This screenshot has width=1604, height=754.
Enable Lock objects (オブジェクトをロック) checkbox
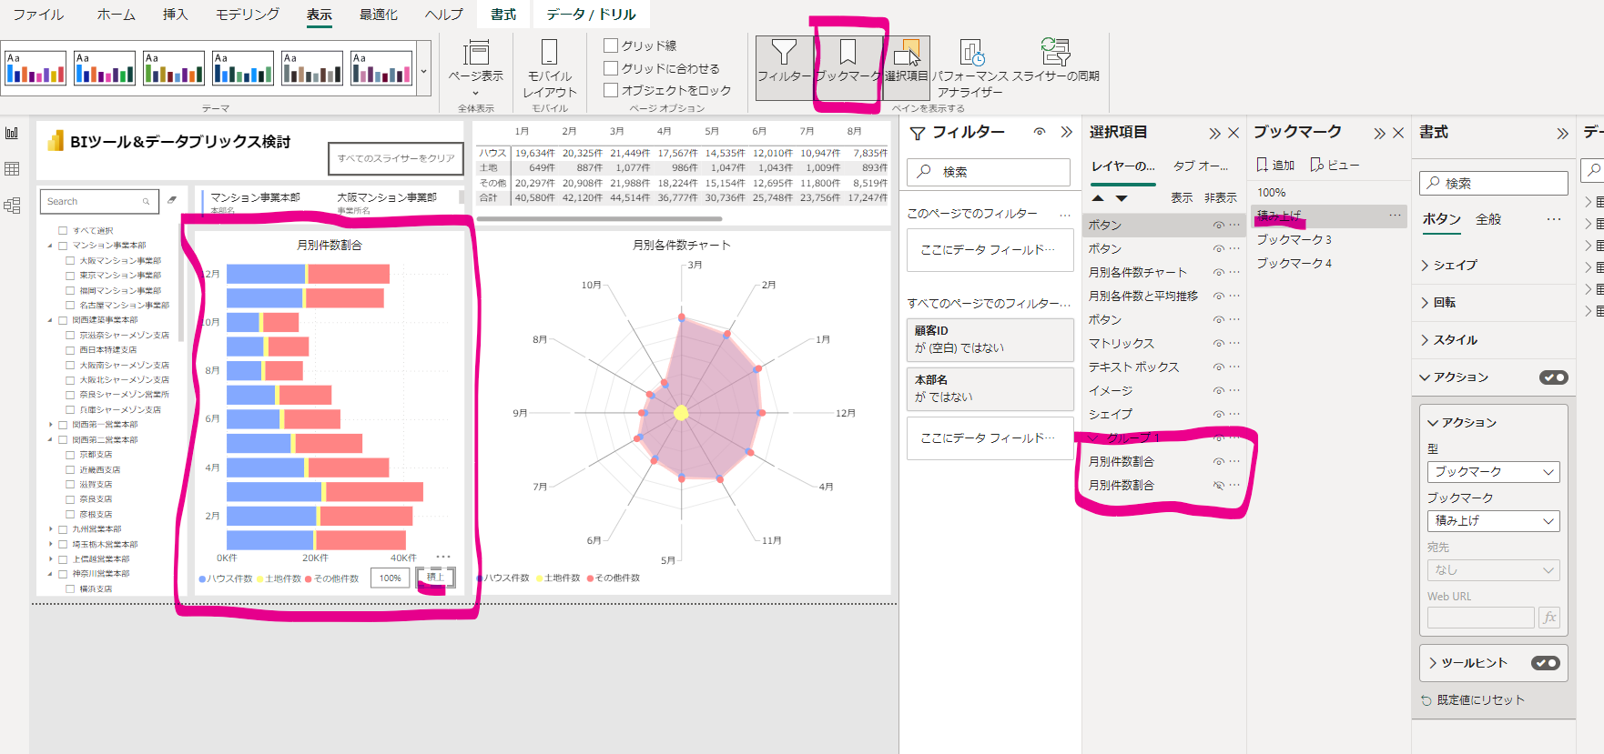611,90
